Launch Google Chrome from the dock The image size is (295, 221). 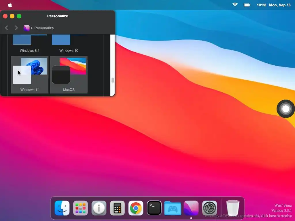[x=136, y=208]
